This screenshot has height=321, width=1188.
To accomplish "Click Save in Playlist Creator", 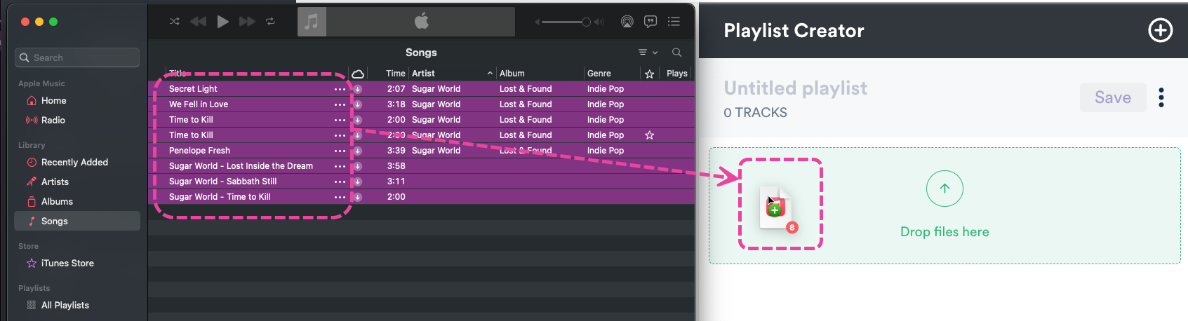I will [x=1113, y=97].
